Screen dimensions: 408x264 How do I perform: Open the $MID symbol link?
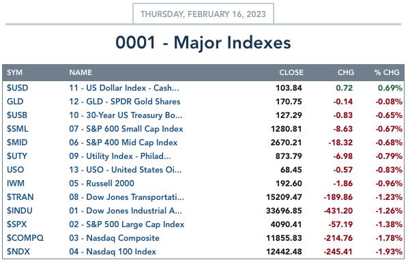[17, 143]
